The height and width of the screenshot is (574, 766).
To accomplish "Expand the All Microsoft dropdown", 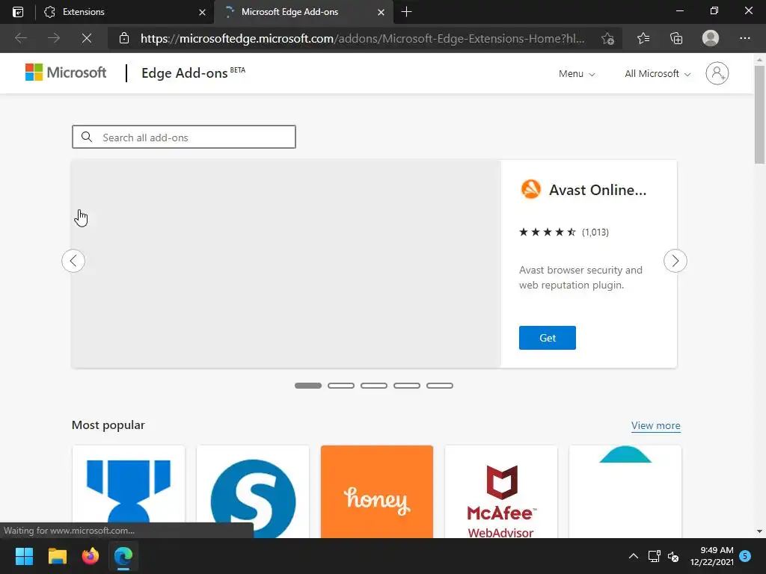I will pyautogui.click(x=658, y=74).
